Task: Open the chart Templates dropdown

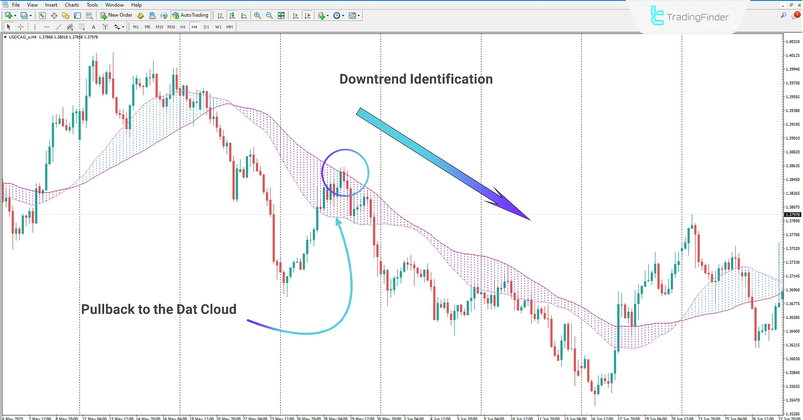Action: click(x=359, y=15)
